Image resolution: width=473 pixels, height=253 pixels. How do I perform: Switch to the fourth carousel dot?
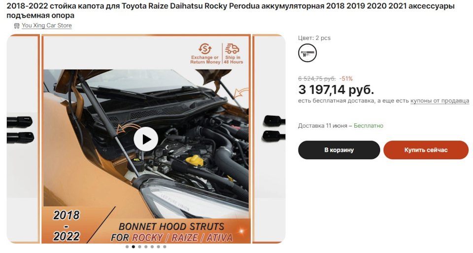pos(146,247)
